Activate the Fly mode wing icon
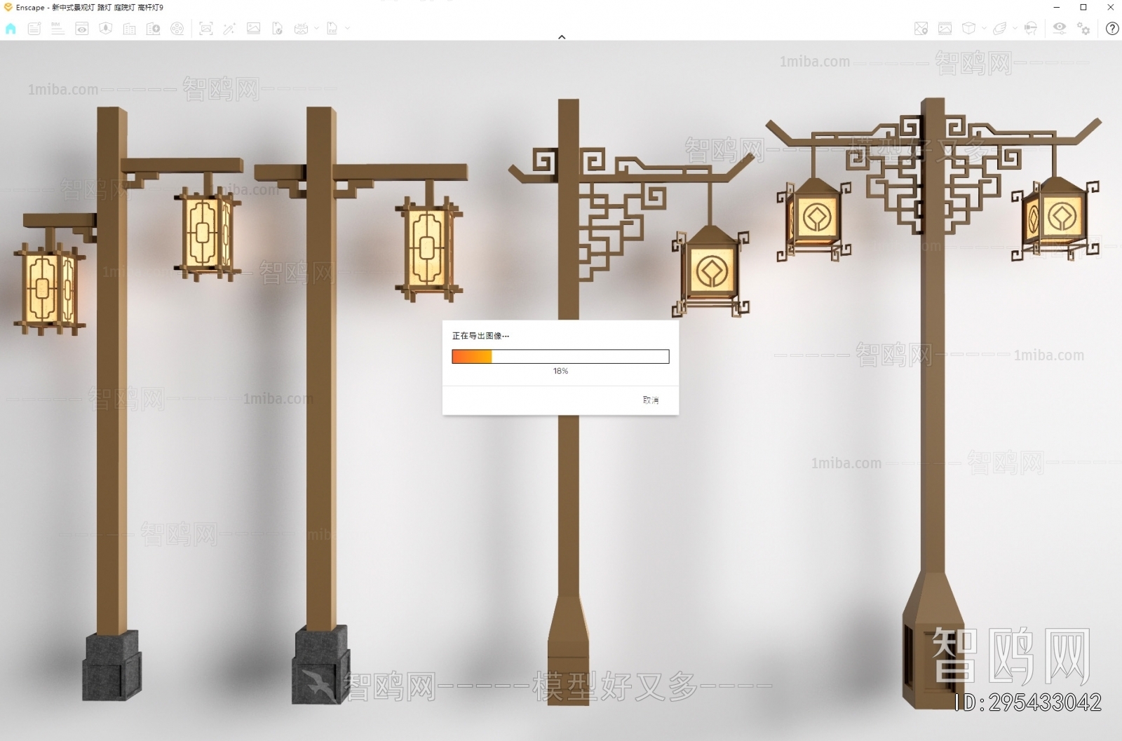This screenshot has height=741, width=1122. point(1000,29)
